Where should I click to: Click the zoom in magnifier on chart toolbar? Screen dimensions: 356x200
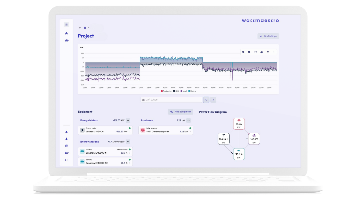pos(243,52)
